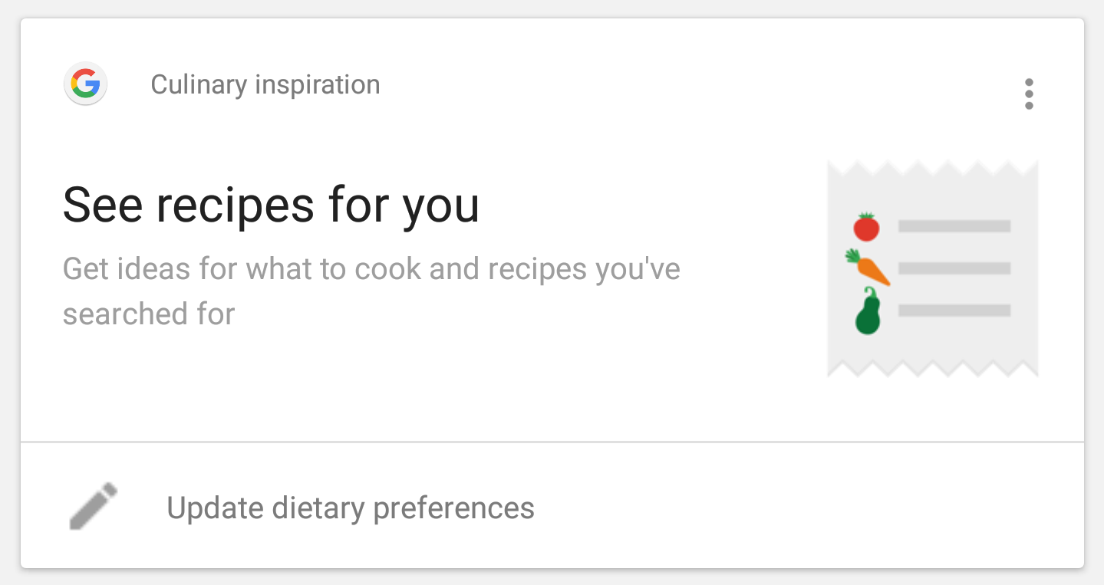Open the "See recipes for you" headline
Viewport: 1104px width, 585px height.
coord(271,205)
